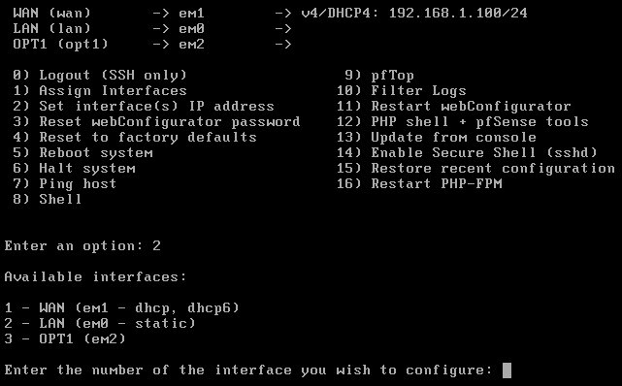This screenshot has height=386, width=622.
Task: Select 'Set interface(s) IP address' entry
Action: coord(144,107)
